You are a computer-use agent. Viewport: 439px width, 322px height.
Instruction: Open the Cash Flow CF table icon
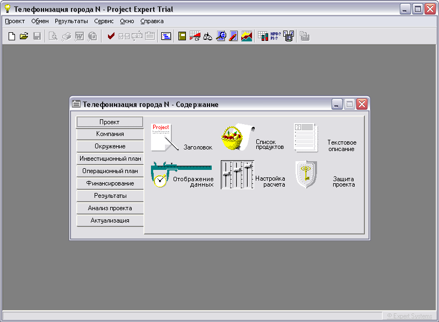[195, 36]
